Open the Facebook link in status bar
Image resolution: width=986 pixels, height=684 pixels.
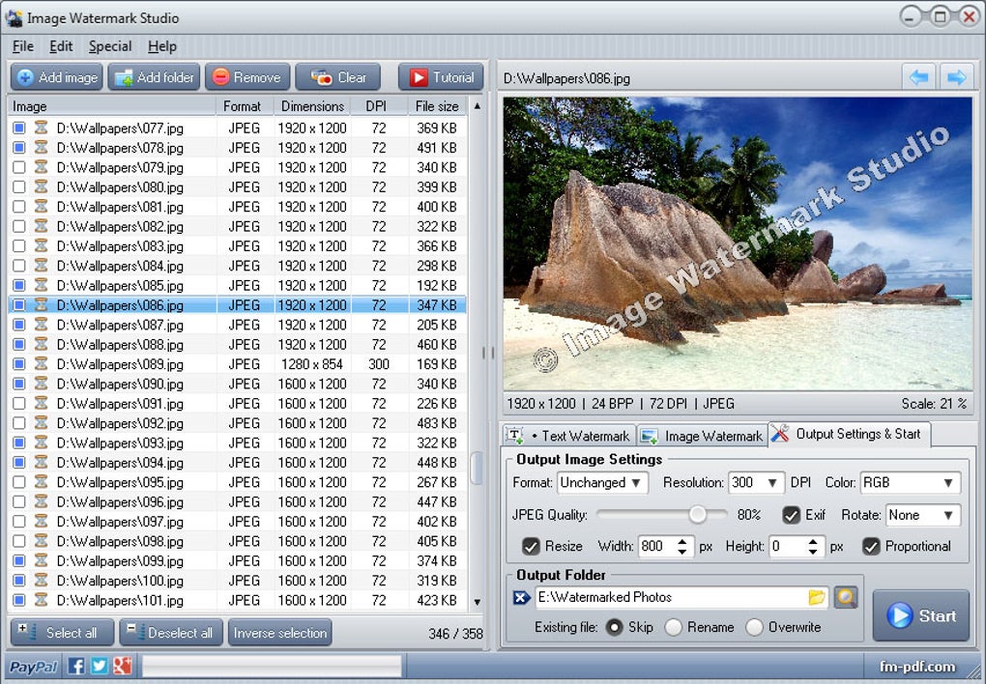click(x=76, y=666)
